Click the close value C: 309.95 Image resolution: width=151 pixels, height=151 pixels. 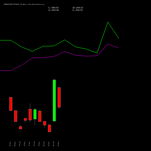tap(53, 8)
